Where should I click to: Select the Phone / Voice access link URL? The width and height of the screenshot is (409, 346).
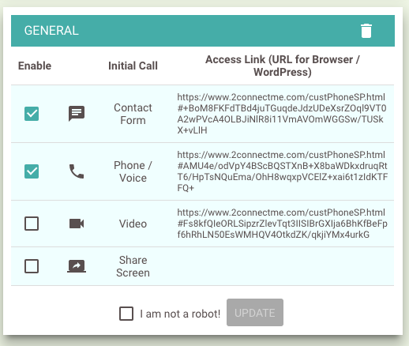[283, 171]
